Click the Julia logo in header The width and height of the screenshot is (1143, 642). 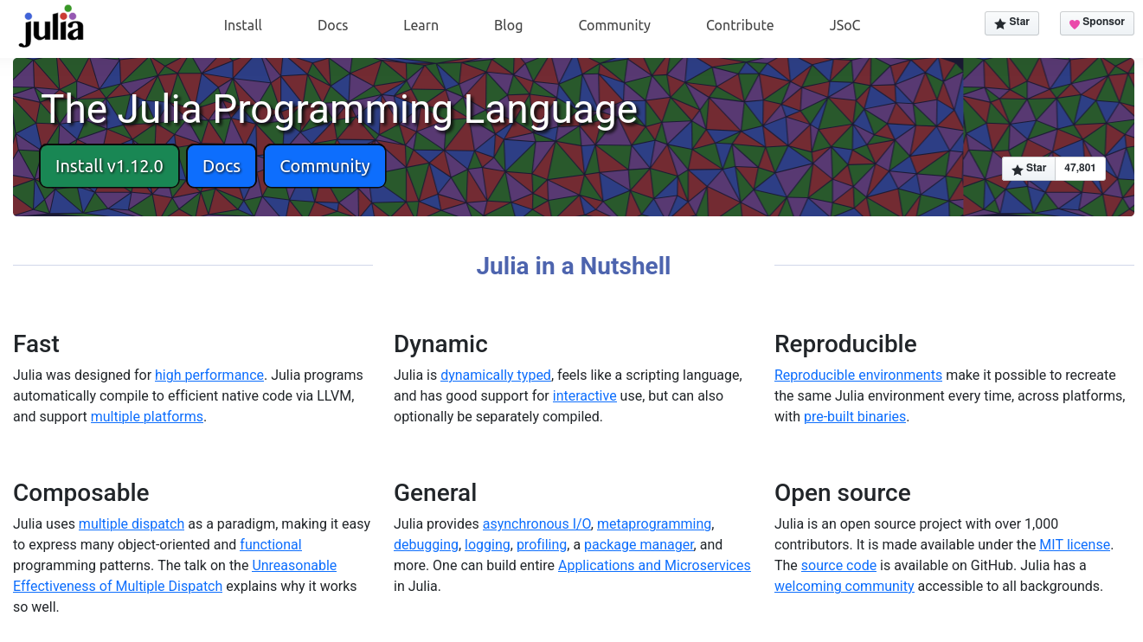pos(51,27)
